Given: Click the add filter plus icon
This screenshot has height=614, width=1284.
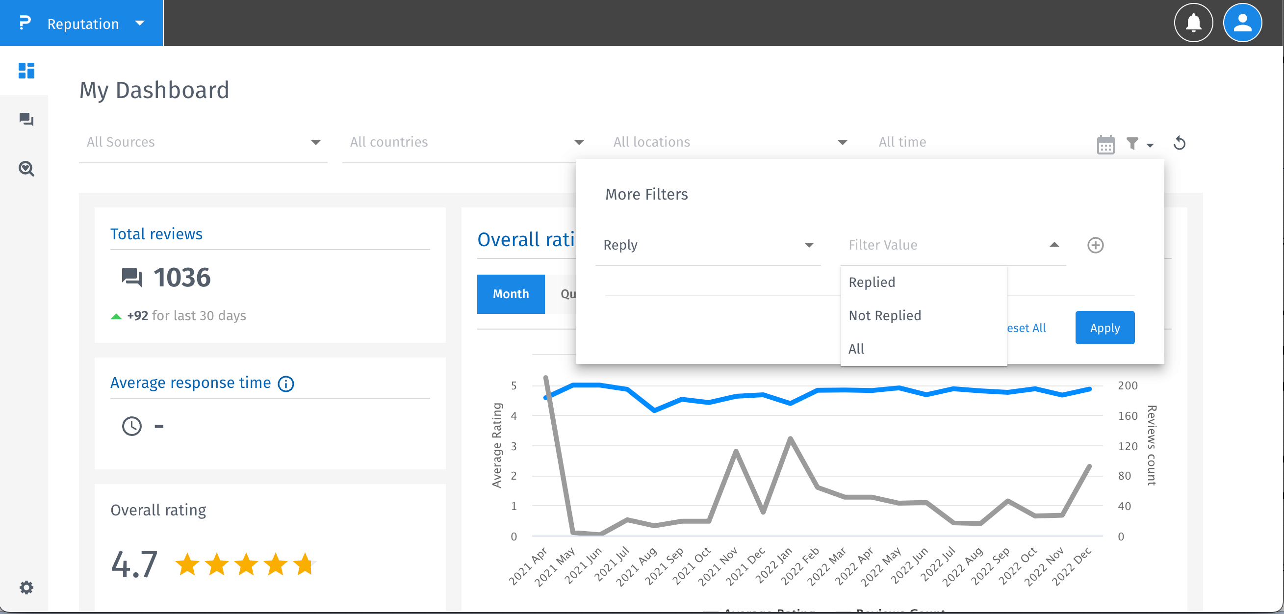Looking at the screenshot, I should coord(1095,245).
